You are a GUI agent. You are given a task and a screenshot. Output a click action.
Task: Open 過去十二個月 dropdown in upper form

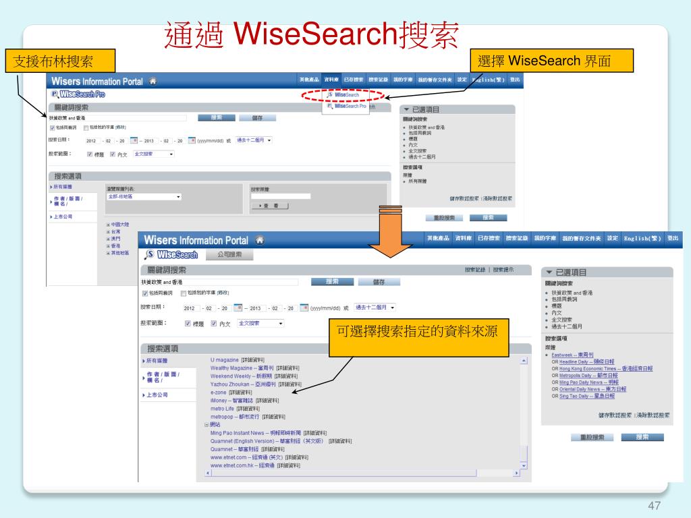254,140
